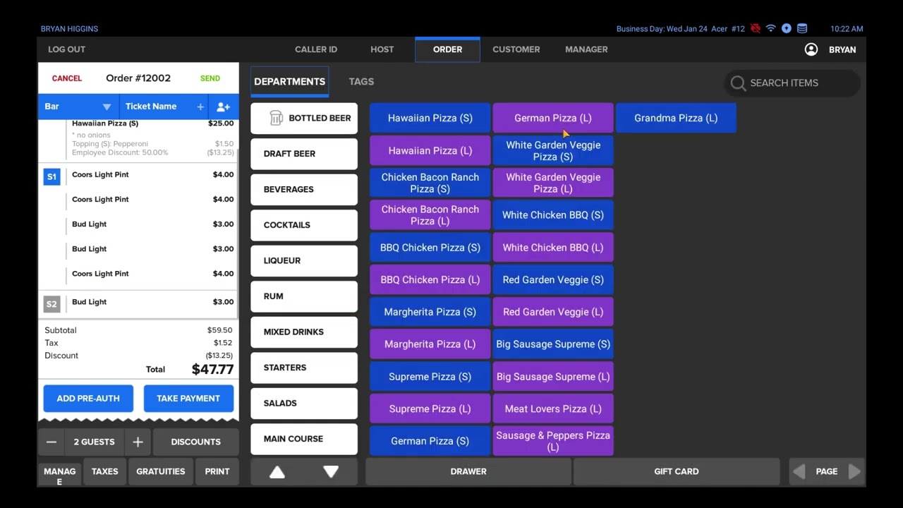Select the LIQUEUR department

point(304,260)
